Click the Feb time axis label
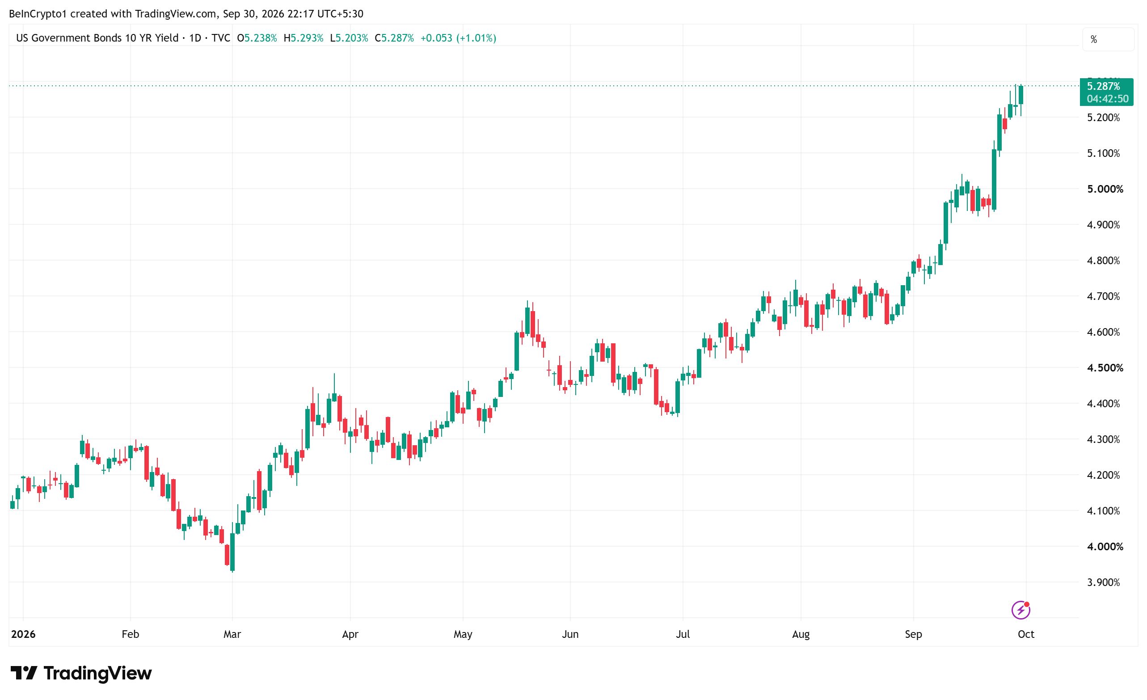The image size is (1147, 700). tap(131, 634)
